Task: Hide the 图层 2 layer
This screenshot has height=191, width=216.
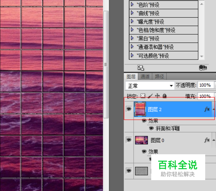Action: 129,109
